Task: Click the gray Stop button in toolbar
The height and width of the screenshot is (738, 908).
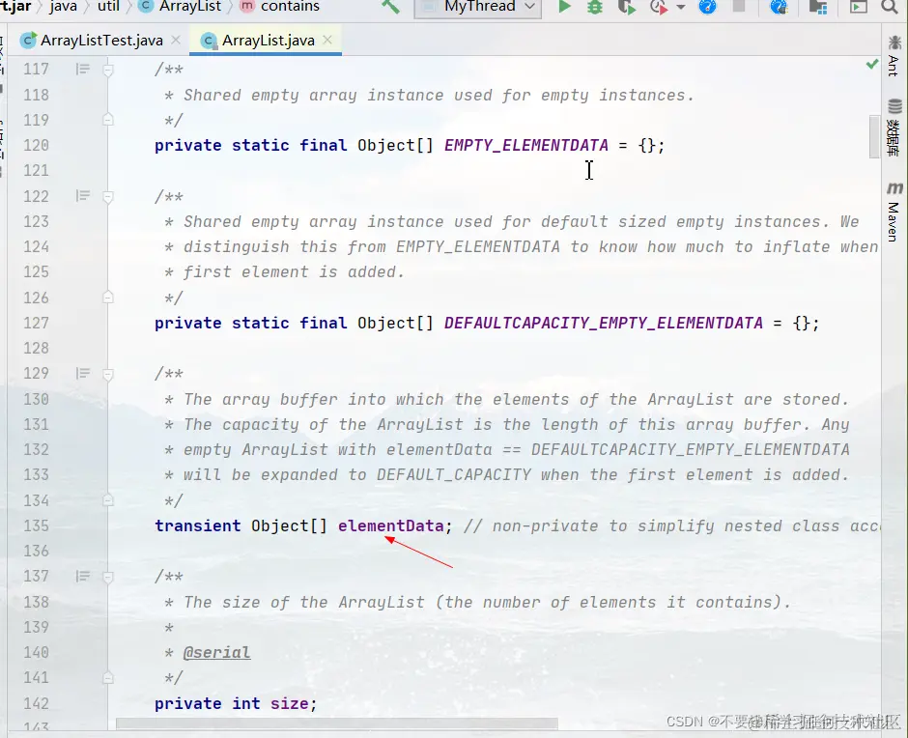Action: click(739, 6)
